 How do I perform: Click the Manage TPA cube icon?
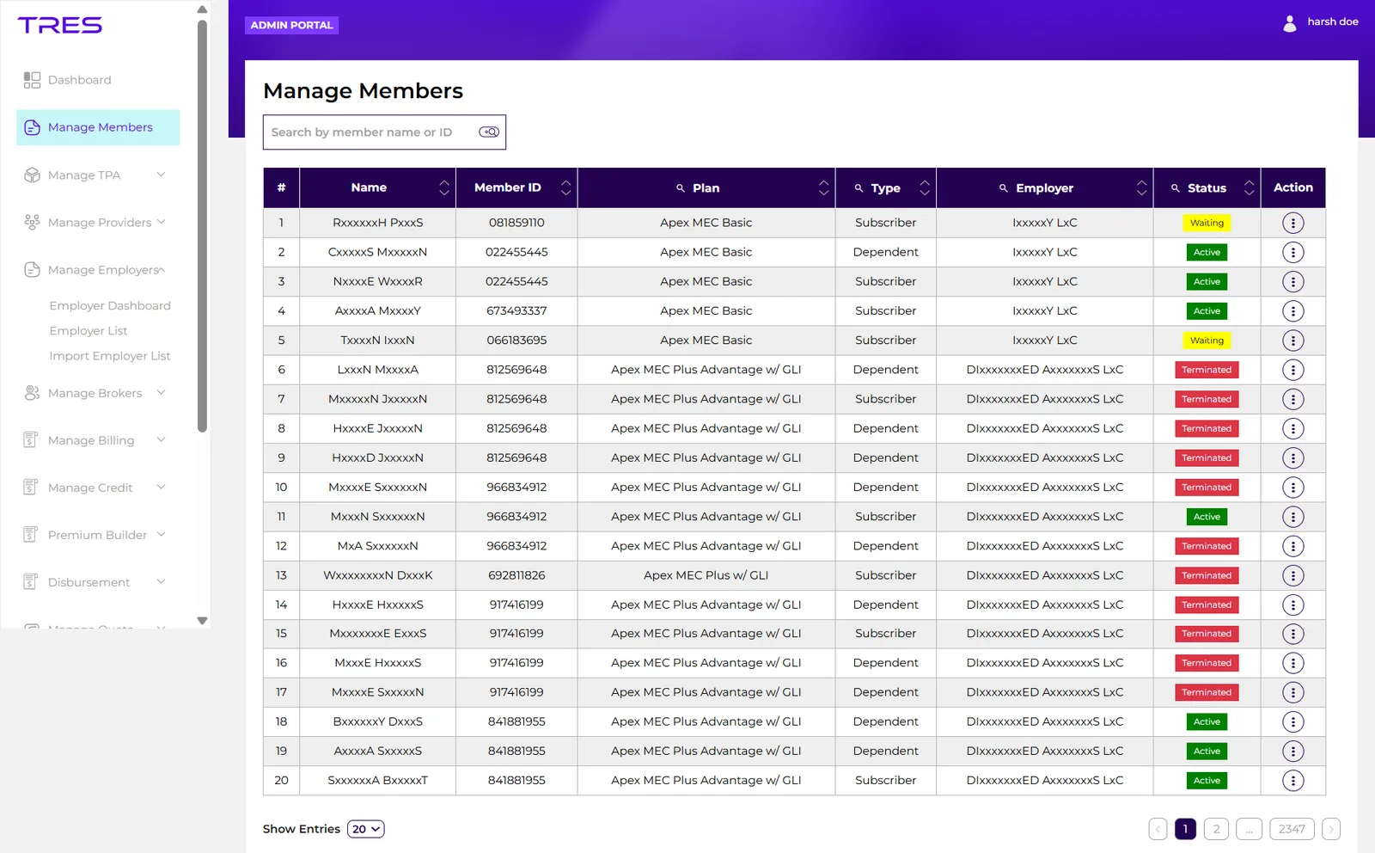pyautogui.click(x=32, y=175)
